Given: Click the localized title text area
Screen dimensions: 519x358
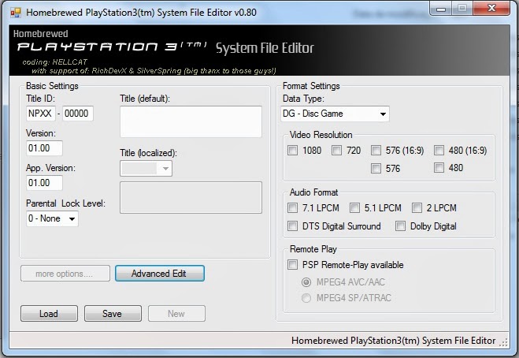Looking at the screenshot, I should 191,197.
